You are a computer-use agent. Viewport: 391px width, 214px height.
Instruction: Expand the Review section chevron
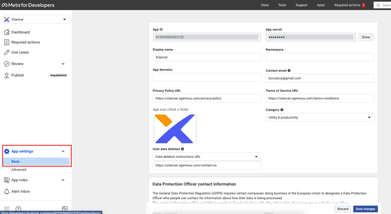(x=63, y=64)
